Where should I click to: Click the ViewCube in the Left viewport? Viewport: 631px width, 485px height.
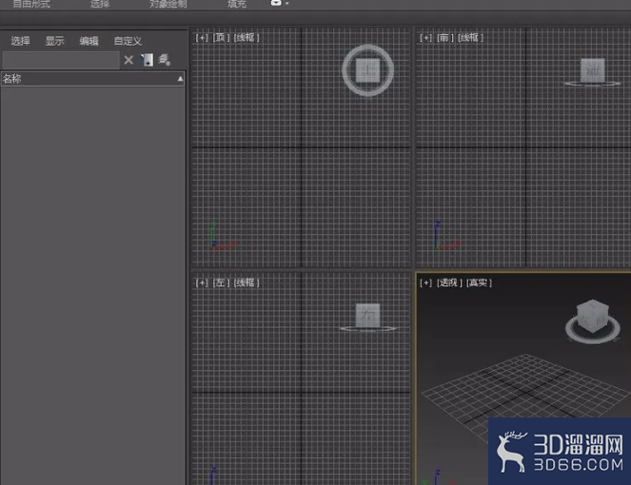coord(367,316)
